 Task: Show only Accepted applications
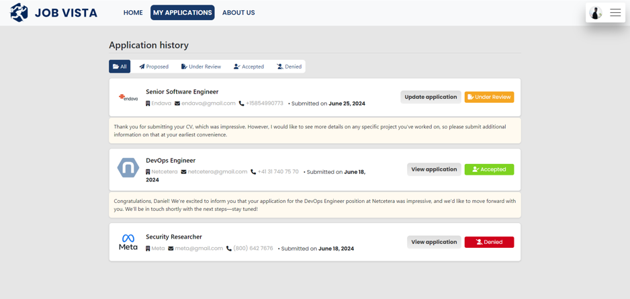[249, 67]
